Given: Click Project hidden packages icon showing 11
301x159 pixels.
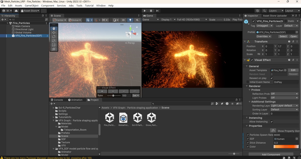Looking at the screenshot, I should pos(239,104).
